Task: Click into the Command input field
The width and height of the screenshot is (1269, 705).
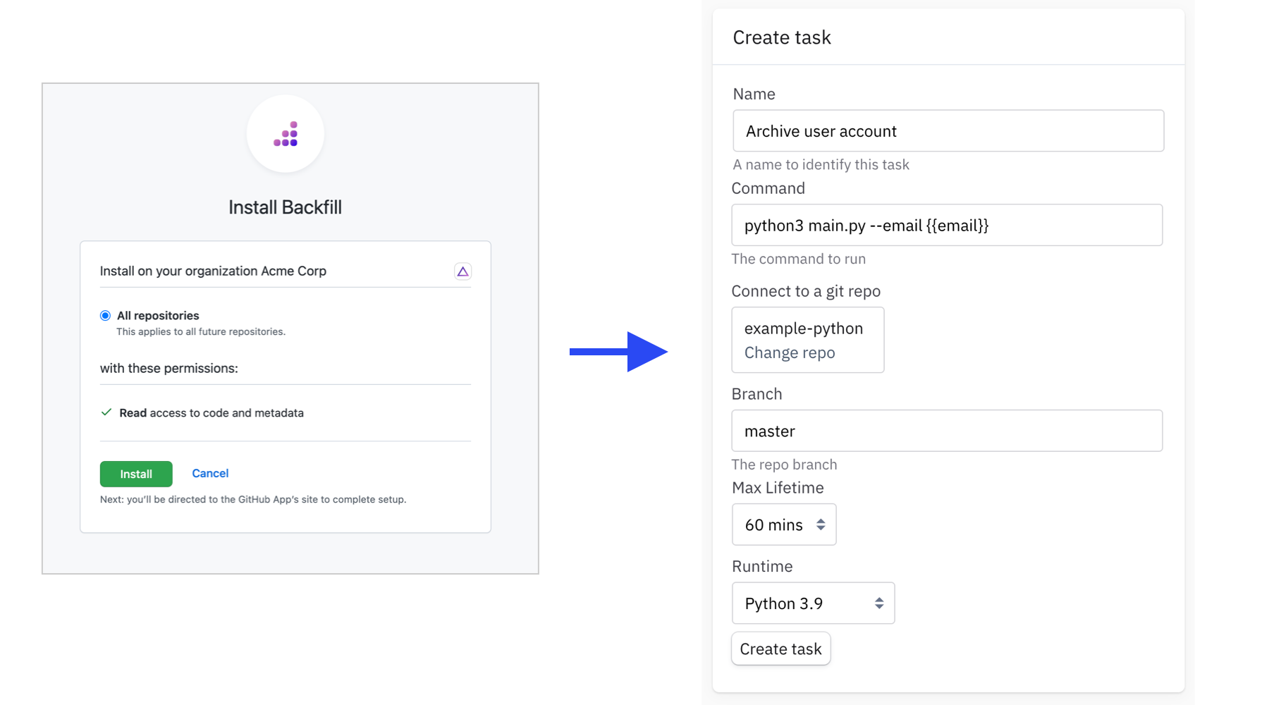Action: tap(946, 226)
